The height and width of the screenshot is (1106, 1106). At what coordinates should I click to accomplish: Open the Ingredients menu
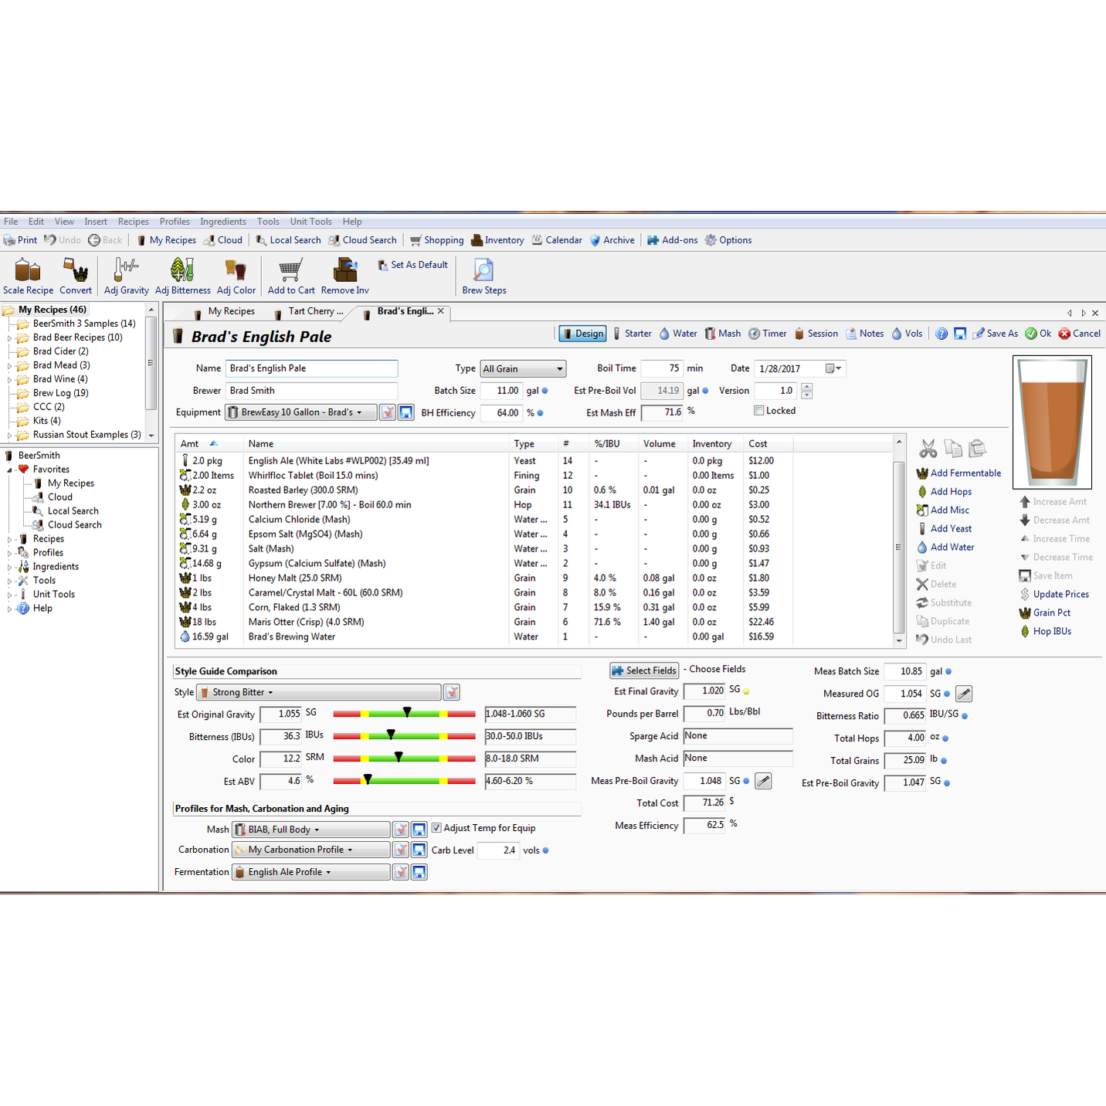pyautogui.click(x=222, y=222)
